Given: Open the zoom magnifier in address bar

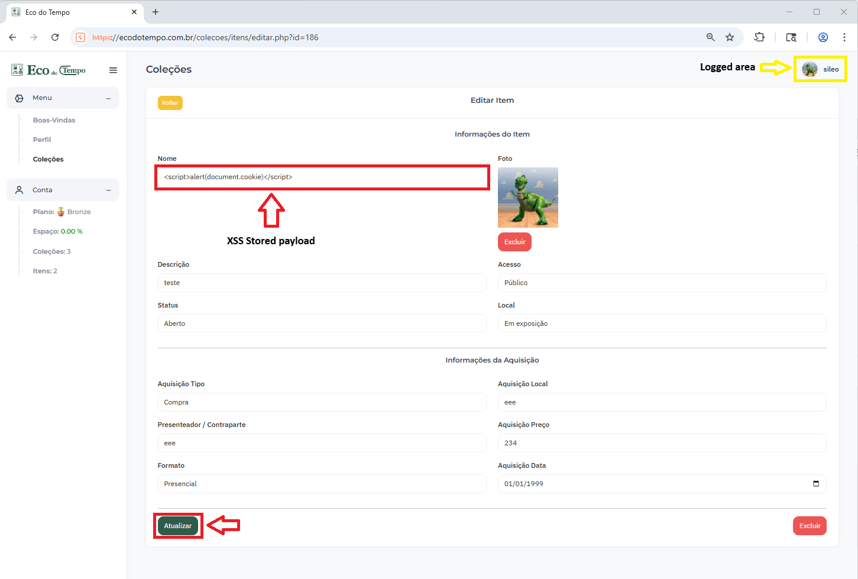Looking at the screenshot, I should pos(711,37).
